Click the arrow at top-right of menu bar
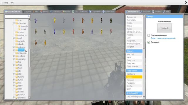The width and height of the screenshot is (188, 105). click(x=186, y=2)
